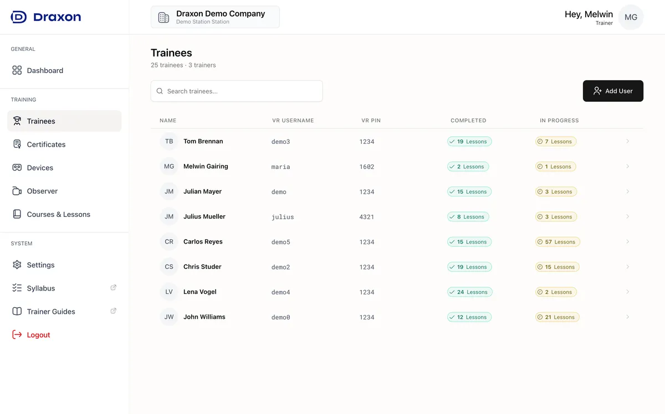Click the TB avatar for Tom Brennan
Screen dimensions: 665x414
click(169, 142)
